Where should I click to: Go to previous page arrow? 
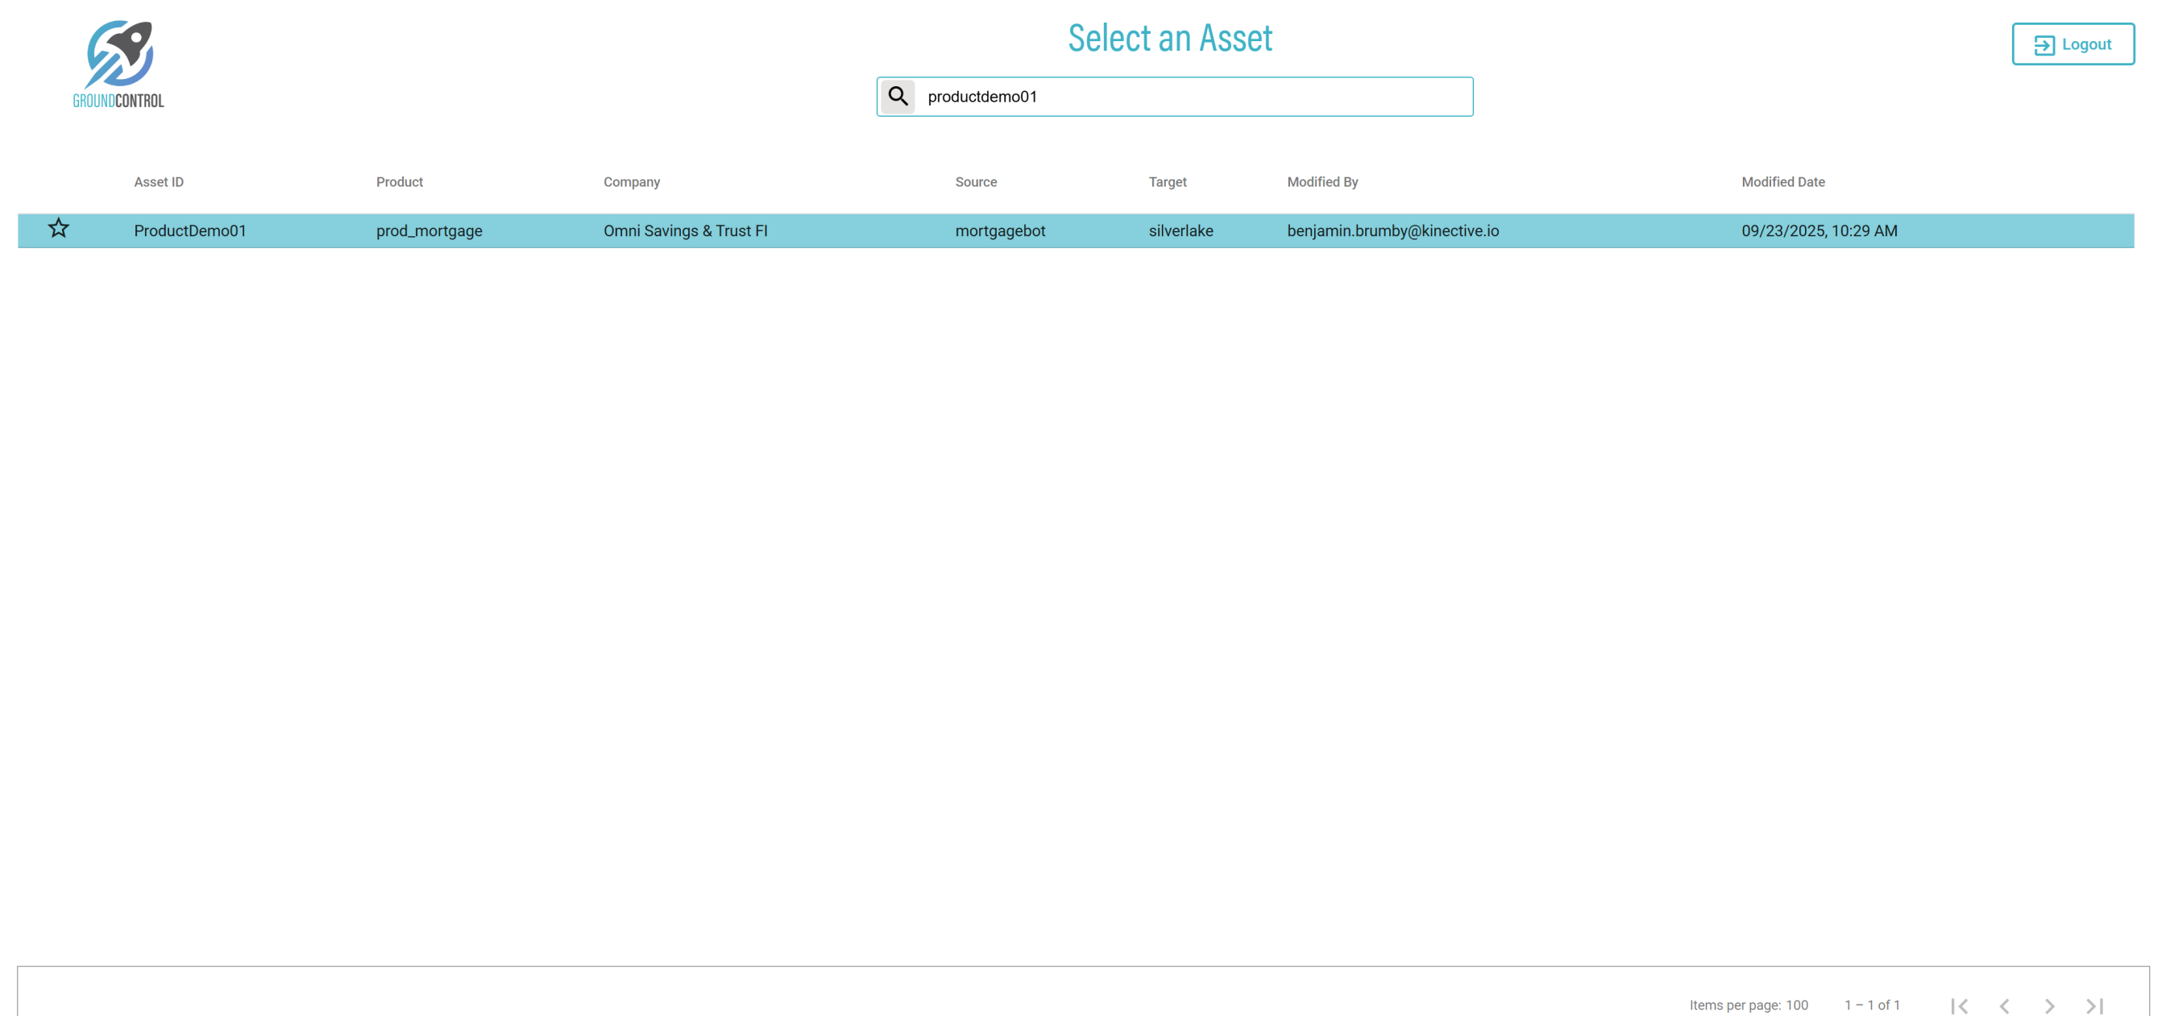point(2005,1005)
